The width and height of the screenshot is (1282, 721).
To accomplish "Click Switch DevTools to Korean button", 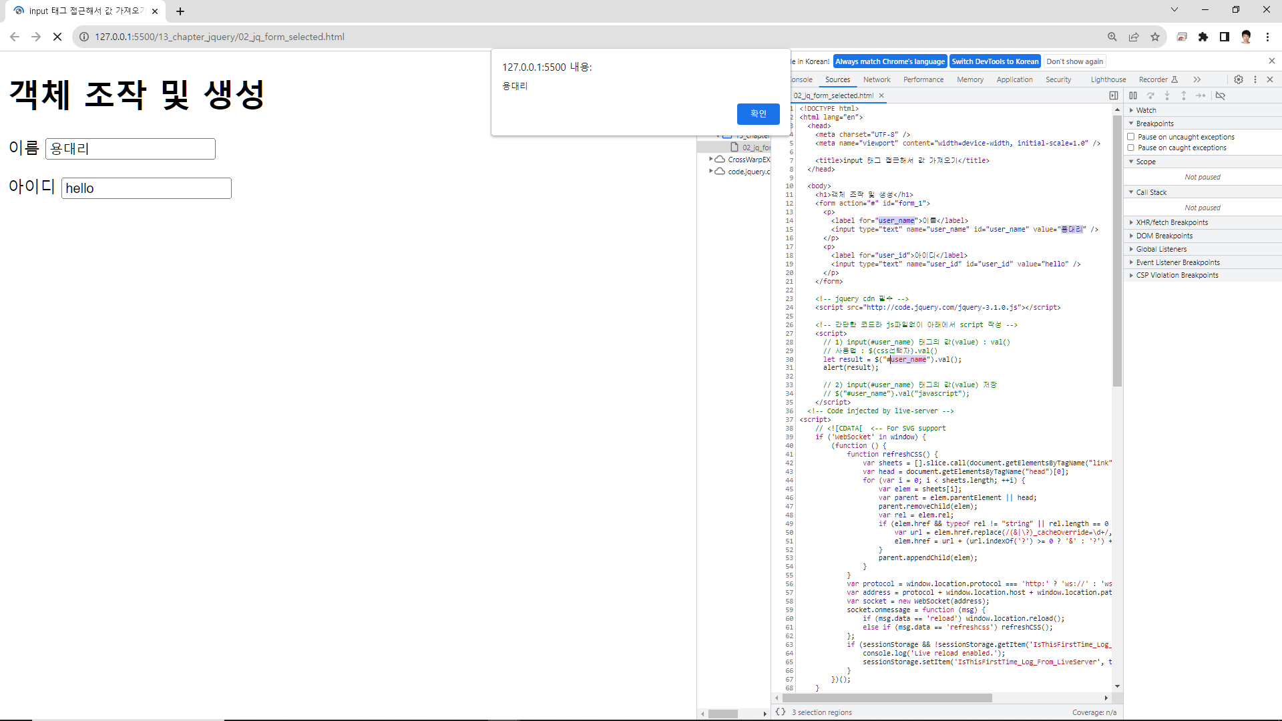I will [995, 61].
